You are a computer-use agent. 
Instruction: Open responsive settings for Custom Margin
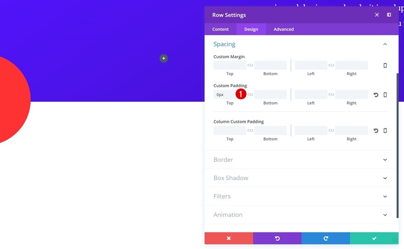click(x=385, y=65)
